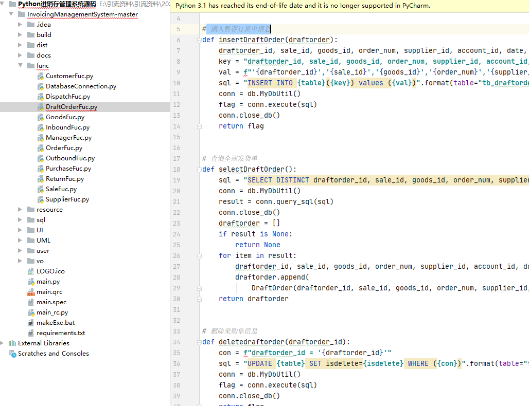
Task: Expand the user folder arrow
Action: click(20, 251)
